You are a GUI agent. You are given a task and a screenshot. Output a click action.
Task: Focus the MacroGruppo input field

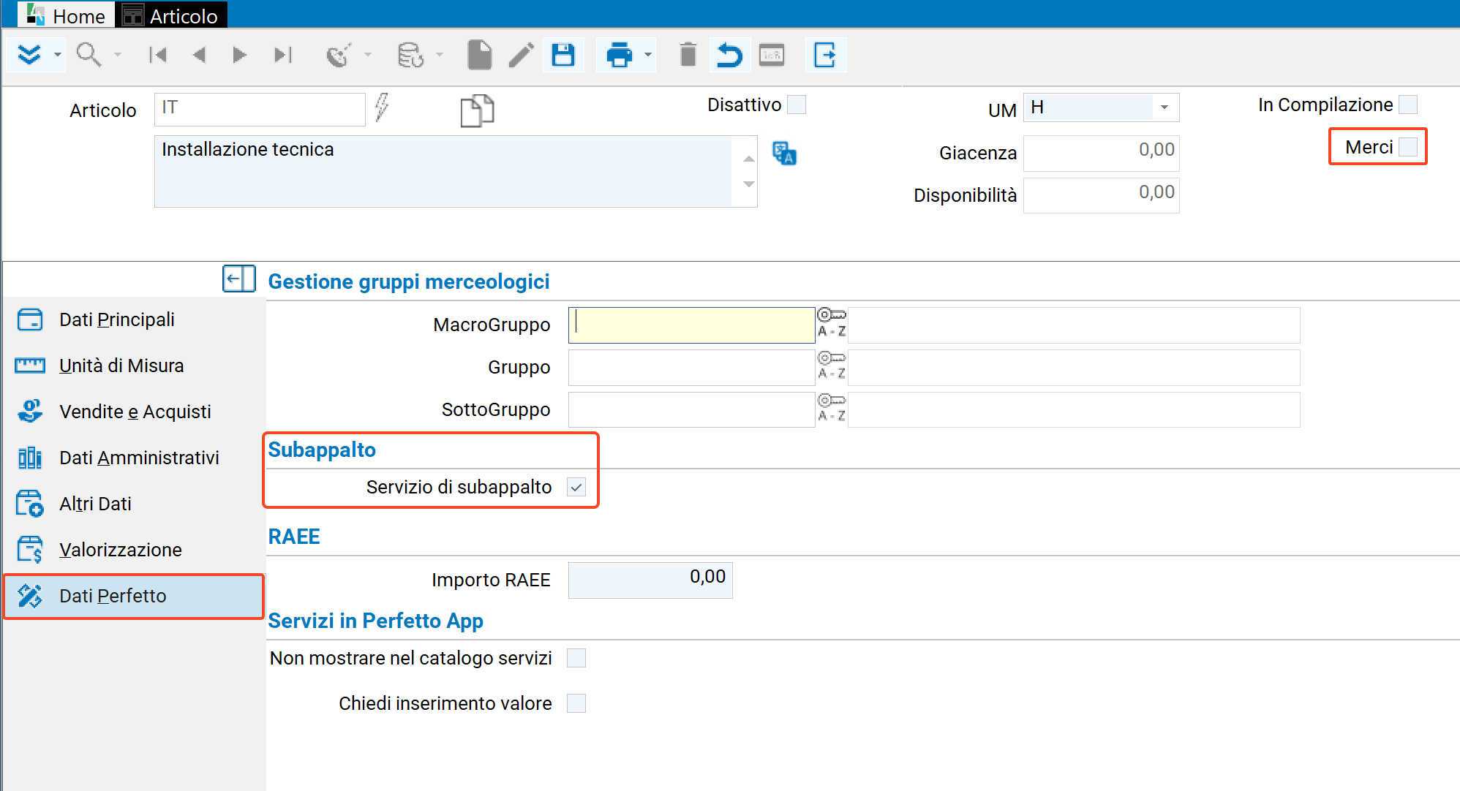(691, 325)
